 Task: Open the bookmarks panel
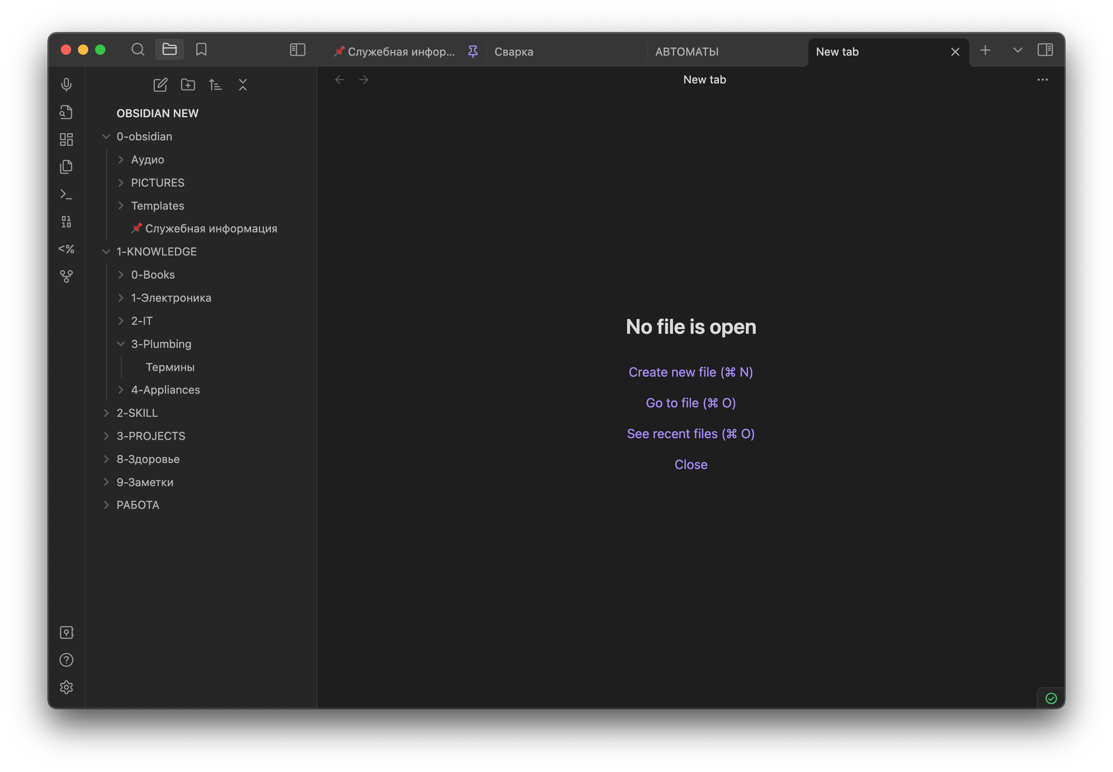(201, 49)
